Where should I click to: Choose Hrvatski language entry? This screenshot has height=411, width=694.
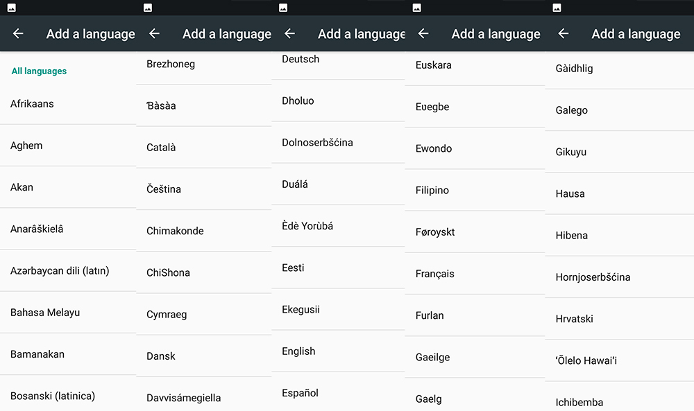575,319
